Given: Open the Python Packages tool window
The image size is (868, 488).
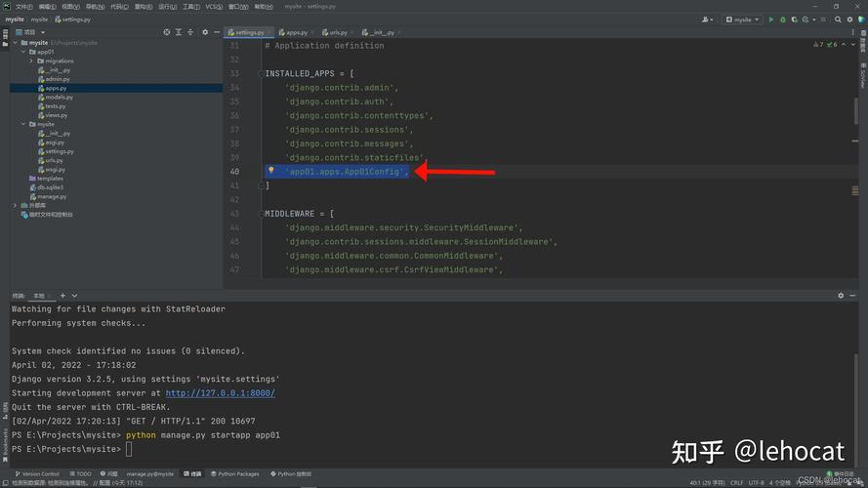Looking at the screenshot, I should click(x=234, y=473).
